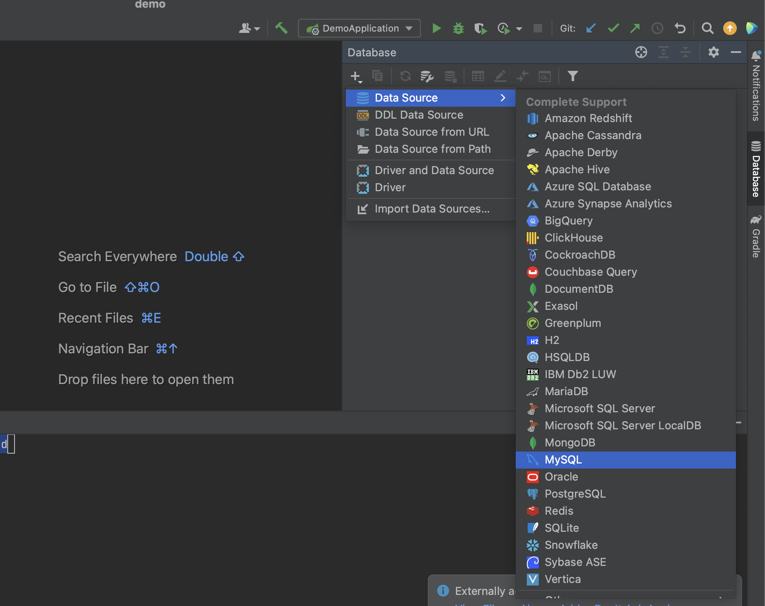Image resolution: width=765 pixels, height=606 pixels.
Task: Open Data Source Properties icon
Action: coord(427,76)
